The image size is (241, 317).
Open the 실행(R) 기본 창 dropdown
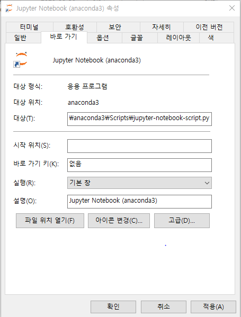pyautogui.click(x=139, y=183)
